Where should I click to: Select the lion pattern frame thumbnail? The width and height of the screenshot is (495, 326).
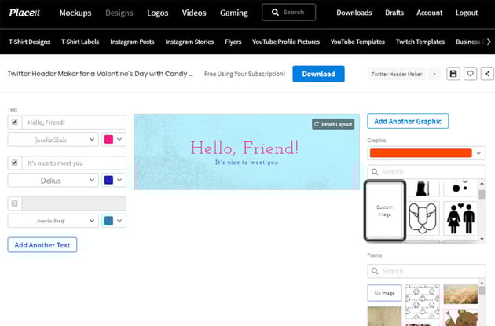pos(423,302)
